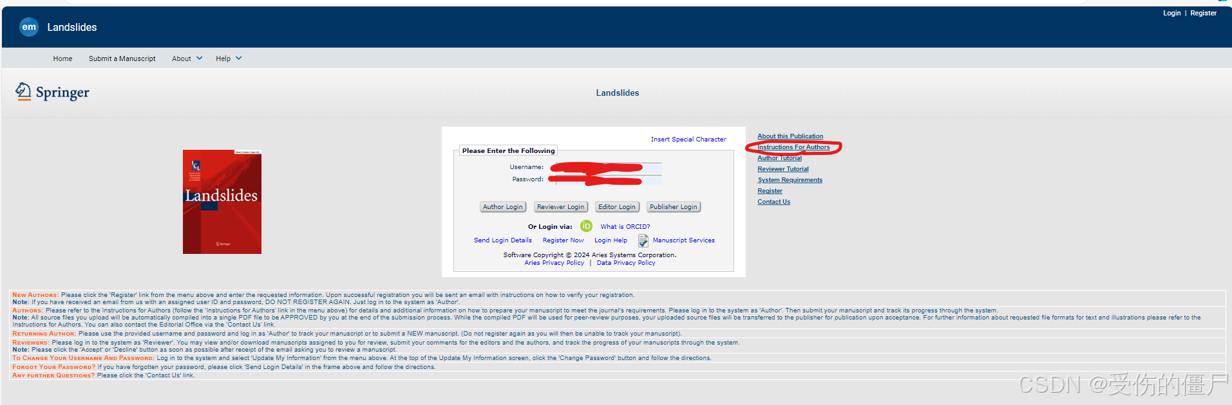
Task: Open the About menu
Action: [182, 59]
